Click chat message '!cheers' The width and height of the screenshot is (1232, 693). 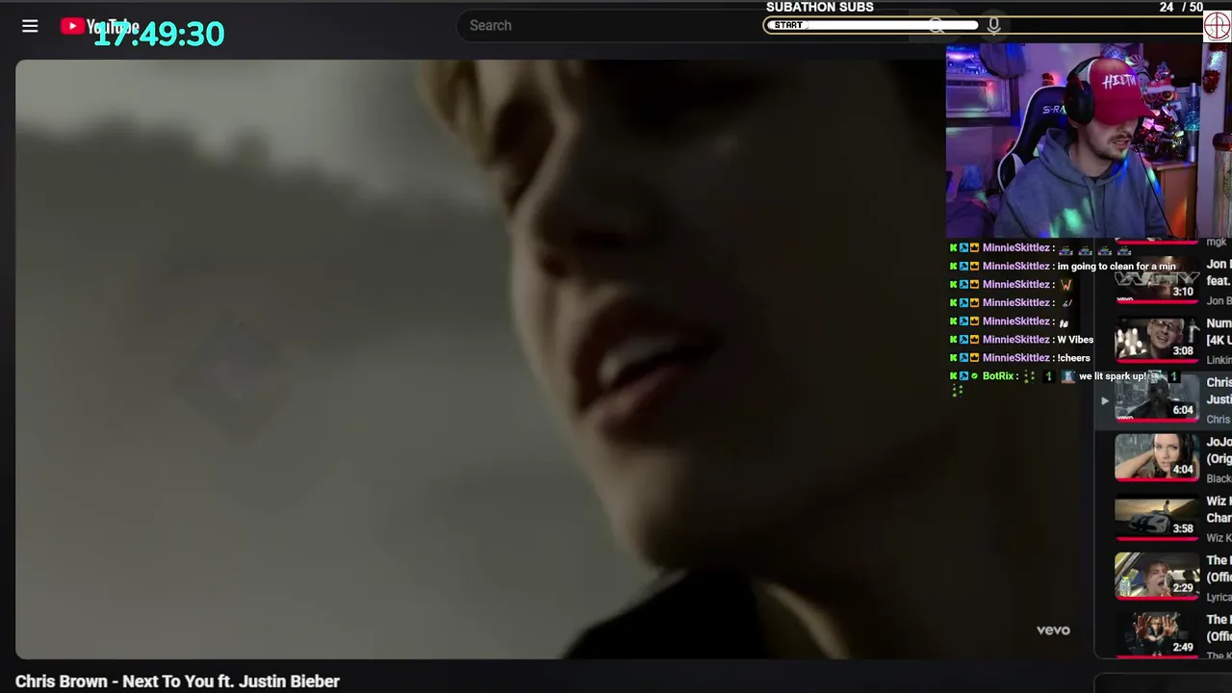click(1074, 358)
